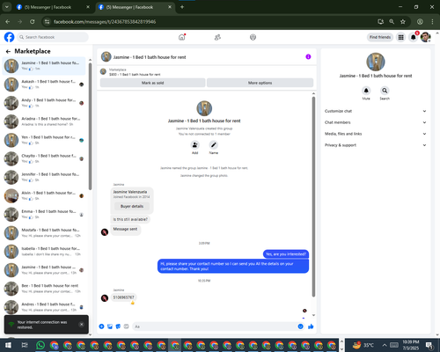
Task: Send a thumbs-up like from composer
Action: tap(311, 326)
